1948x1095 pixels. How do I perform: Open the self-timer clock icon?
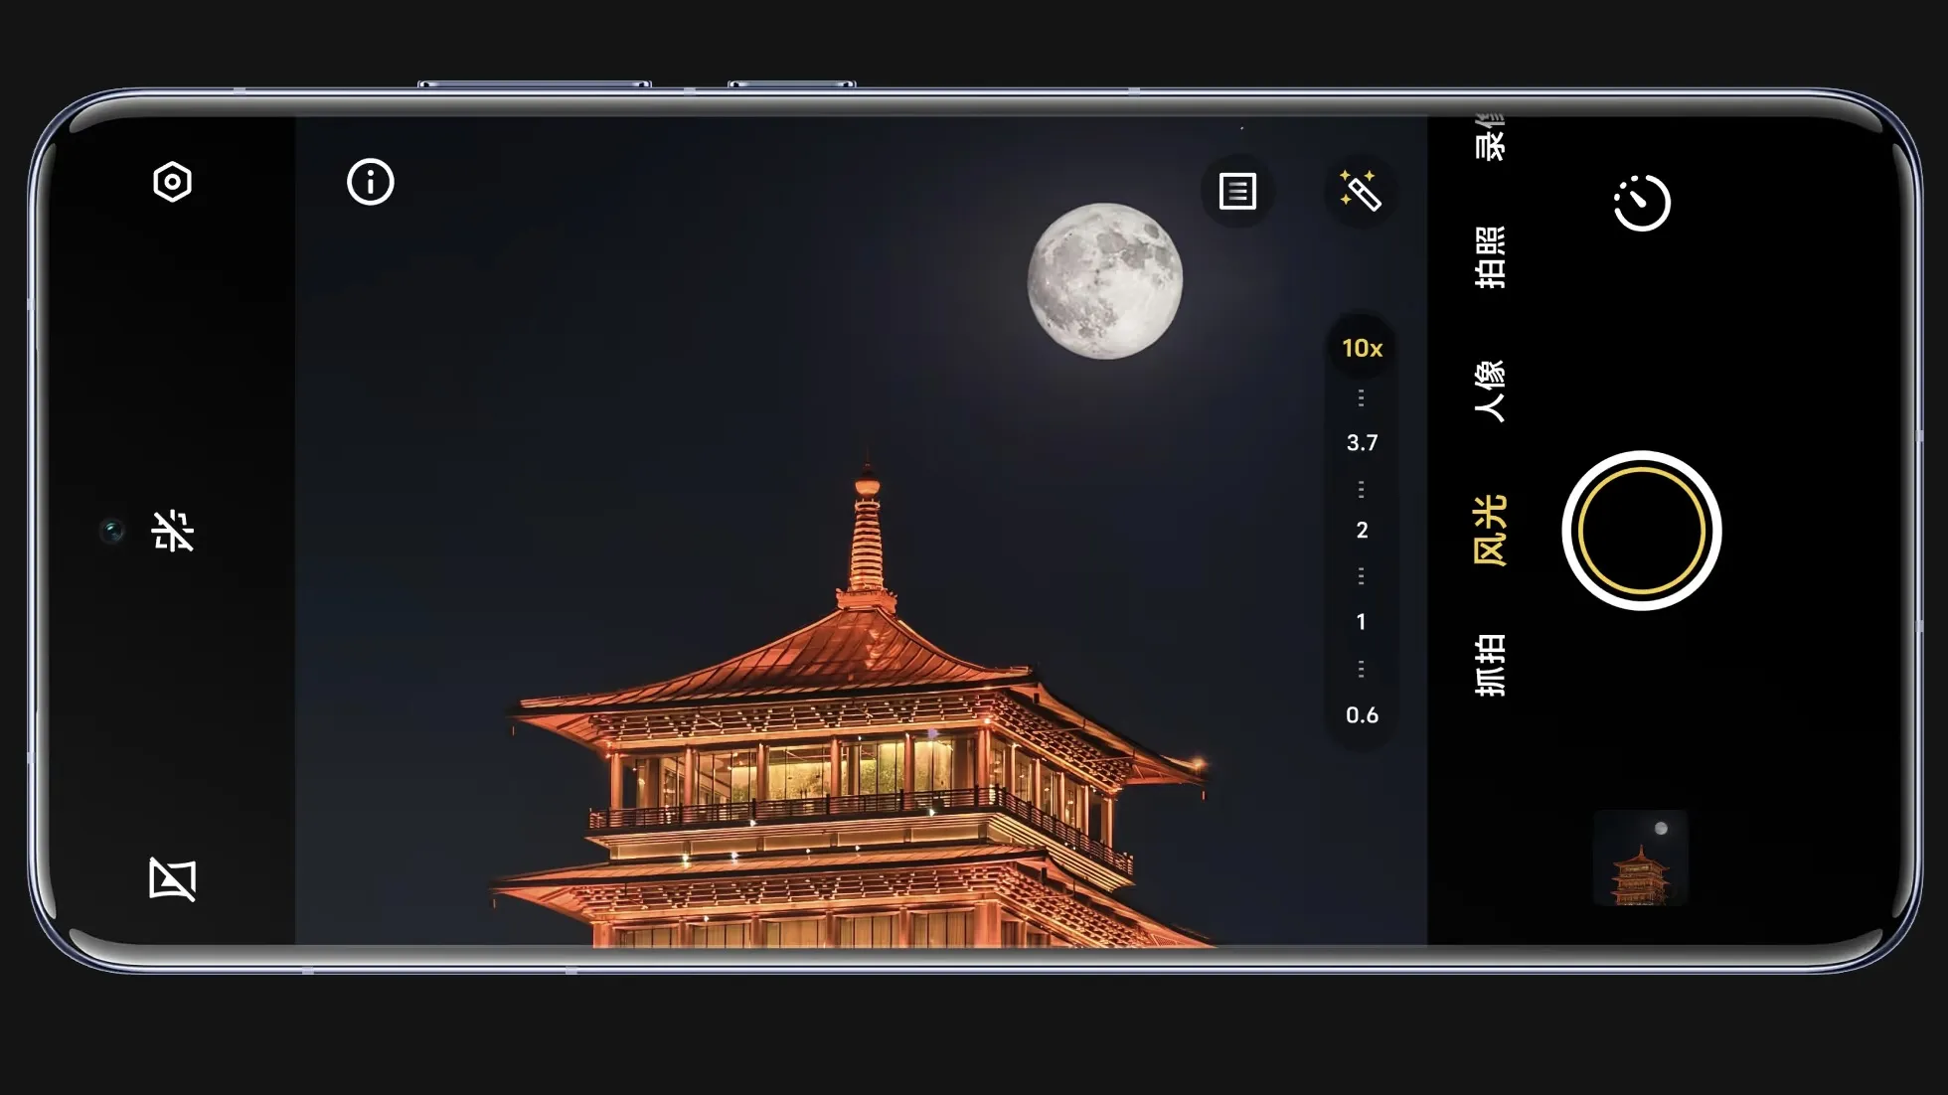(1641, 203)
